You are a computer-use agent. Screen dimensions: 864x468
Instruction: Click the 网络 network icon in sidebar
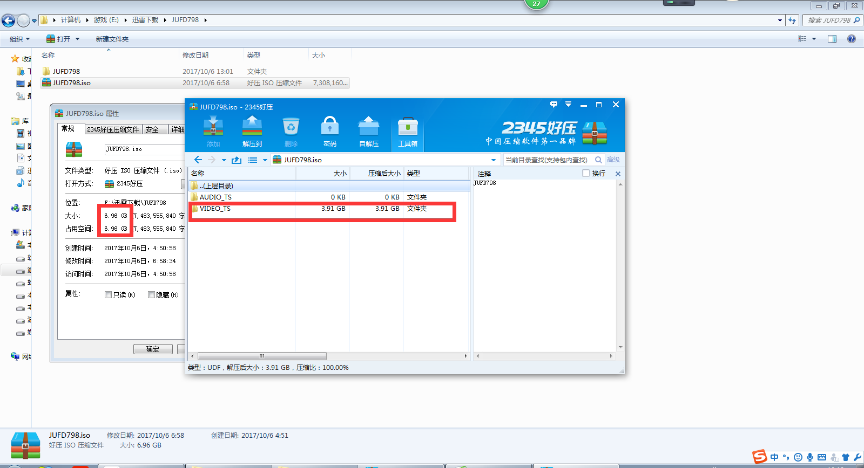[x=15, y=356]
